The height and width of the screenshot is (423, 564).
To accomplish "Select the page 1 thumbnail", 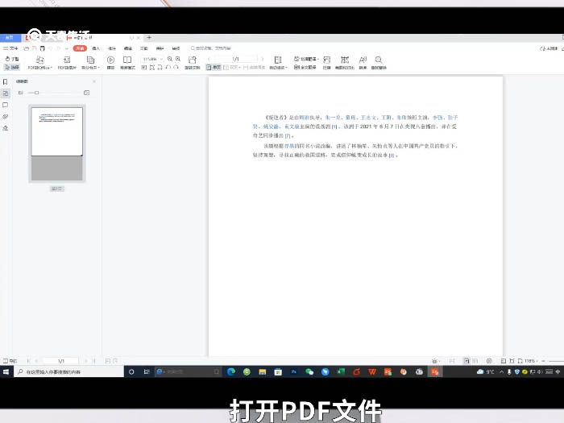I will [x=57, y=144].
